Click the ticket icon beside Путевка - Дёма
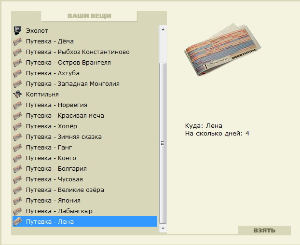Viewport: 300px width, 245px height. (17, 41)
